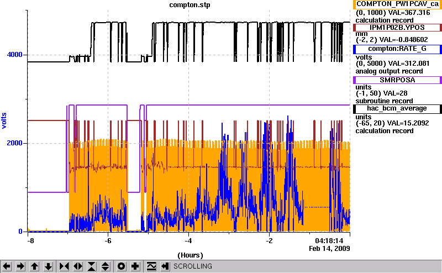The image size is (442, 273).
Task: Click the 'subroutine record' description
Action: pyautogui.click(x=384, y=101)
